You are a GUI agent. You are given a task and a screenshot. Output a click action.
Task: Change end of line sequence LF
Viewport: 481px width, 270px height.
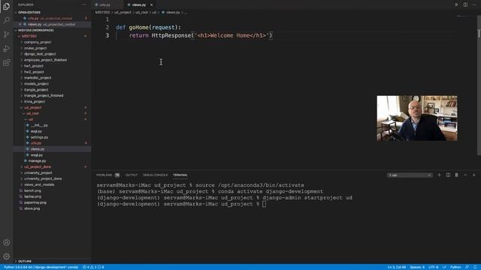pyautogui.click(x=444, y=267)
